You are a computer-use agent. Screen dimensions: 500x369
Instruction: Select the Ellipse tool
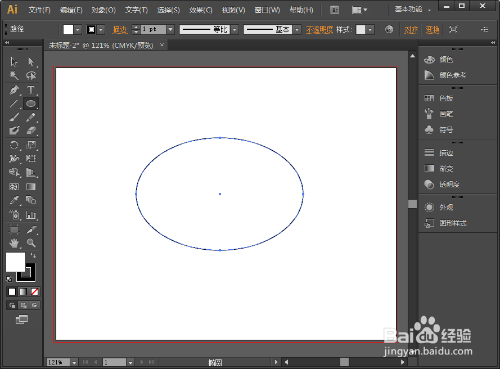(31, 103)
